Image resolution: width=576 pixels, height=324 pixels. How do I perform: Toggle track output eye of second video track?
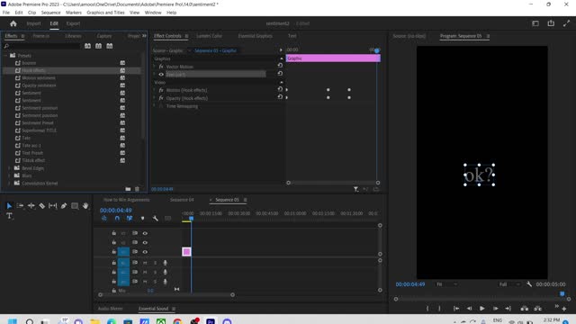tap(145, 242)
